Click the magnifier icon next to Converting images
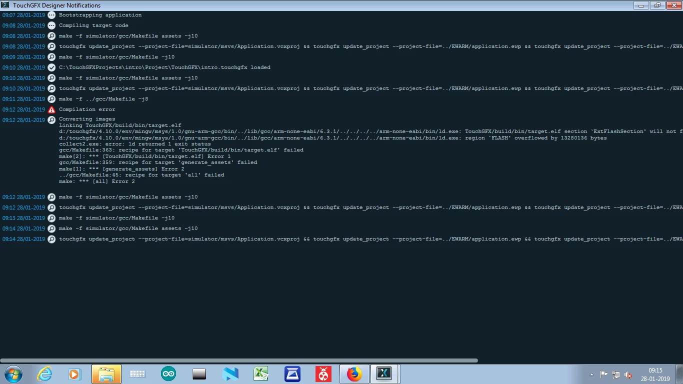 (51, 120)
